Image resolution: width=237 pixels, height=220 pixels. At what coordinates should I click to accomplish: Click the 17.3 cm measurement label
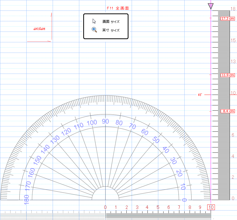(x=228, y=19)
